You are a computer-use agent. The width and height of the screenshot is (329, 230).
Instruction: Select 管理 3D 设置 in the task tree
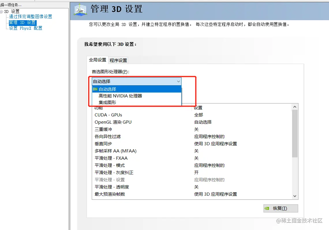[x=23, y=22]
